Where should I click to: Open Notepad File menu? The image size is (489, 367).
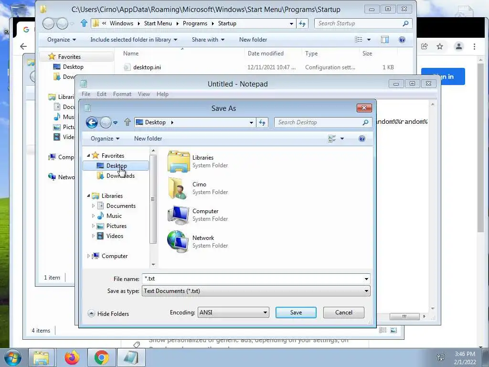(x=86, y=94)
